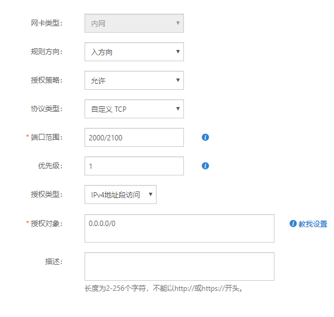Open the 规则方向 dropdown showing 入方向
Image resolution: width=334 pixels, height=317 pixels.
coord(134,52)
